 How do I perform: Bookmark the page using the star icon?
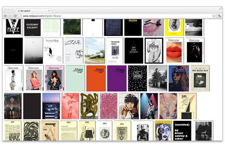(x=214, y=16)
